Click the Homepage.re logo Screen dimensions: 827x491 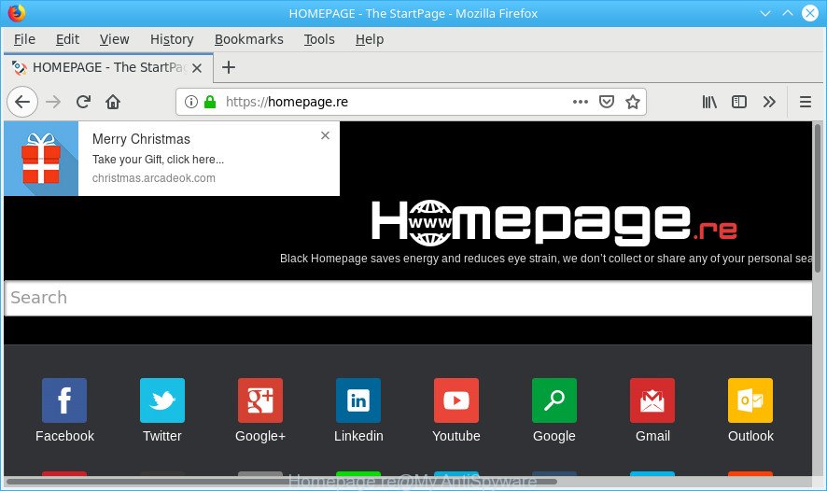tap(554, 222)
